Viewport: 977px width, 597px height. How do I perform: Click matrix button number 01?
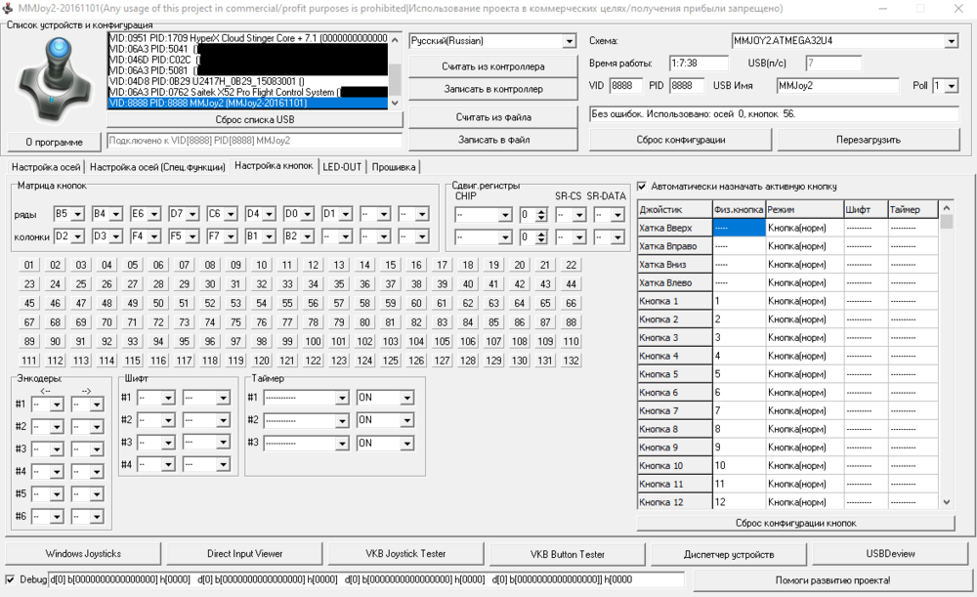pyautogui.click(x=29, y=265)
